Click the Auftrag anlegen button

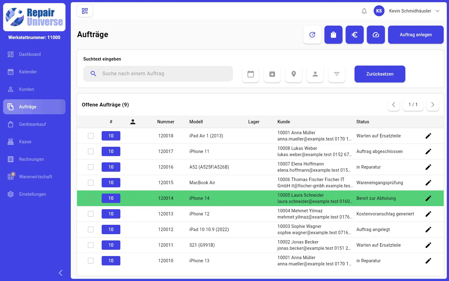416,35
